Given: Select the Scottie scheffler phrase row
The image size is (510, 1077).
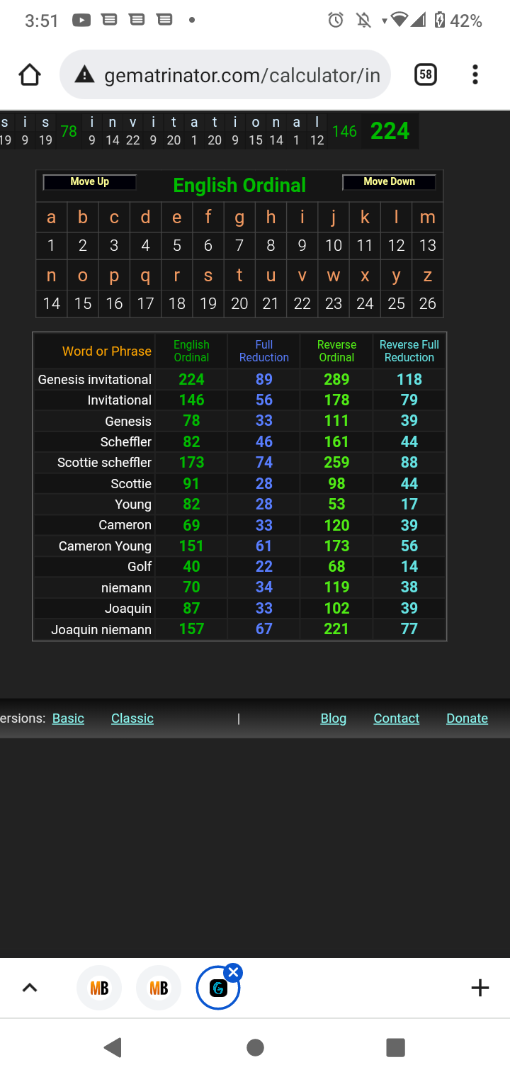Looking at the screenshot, I should tap(105, 463).
